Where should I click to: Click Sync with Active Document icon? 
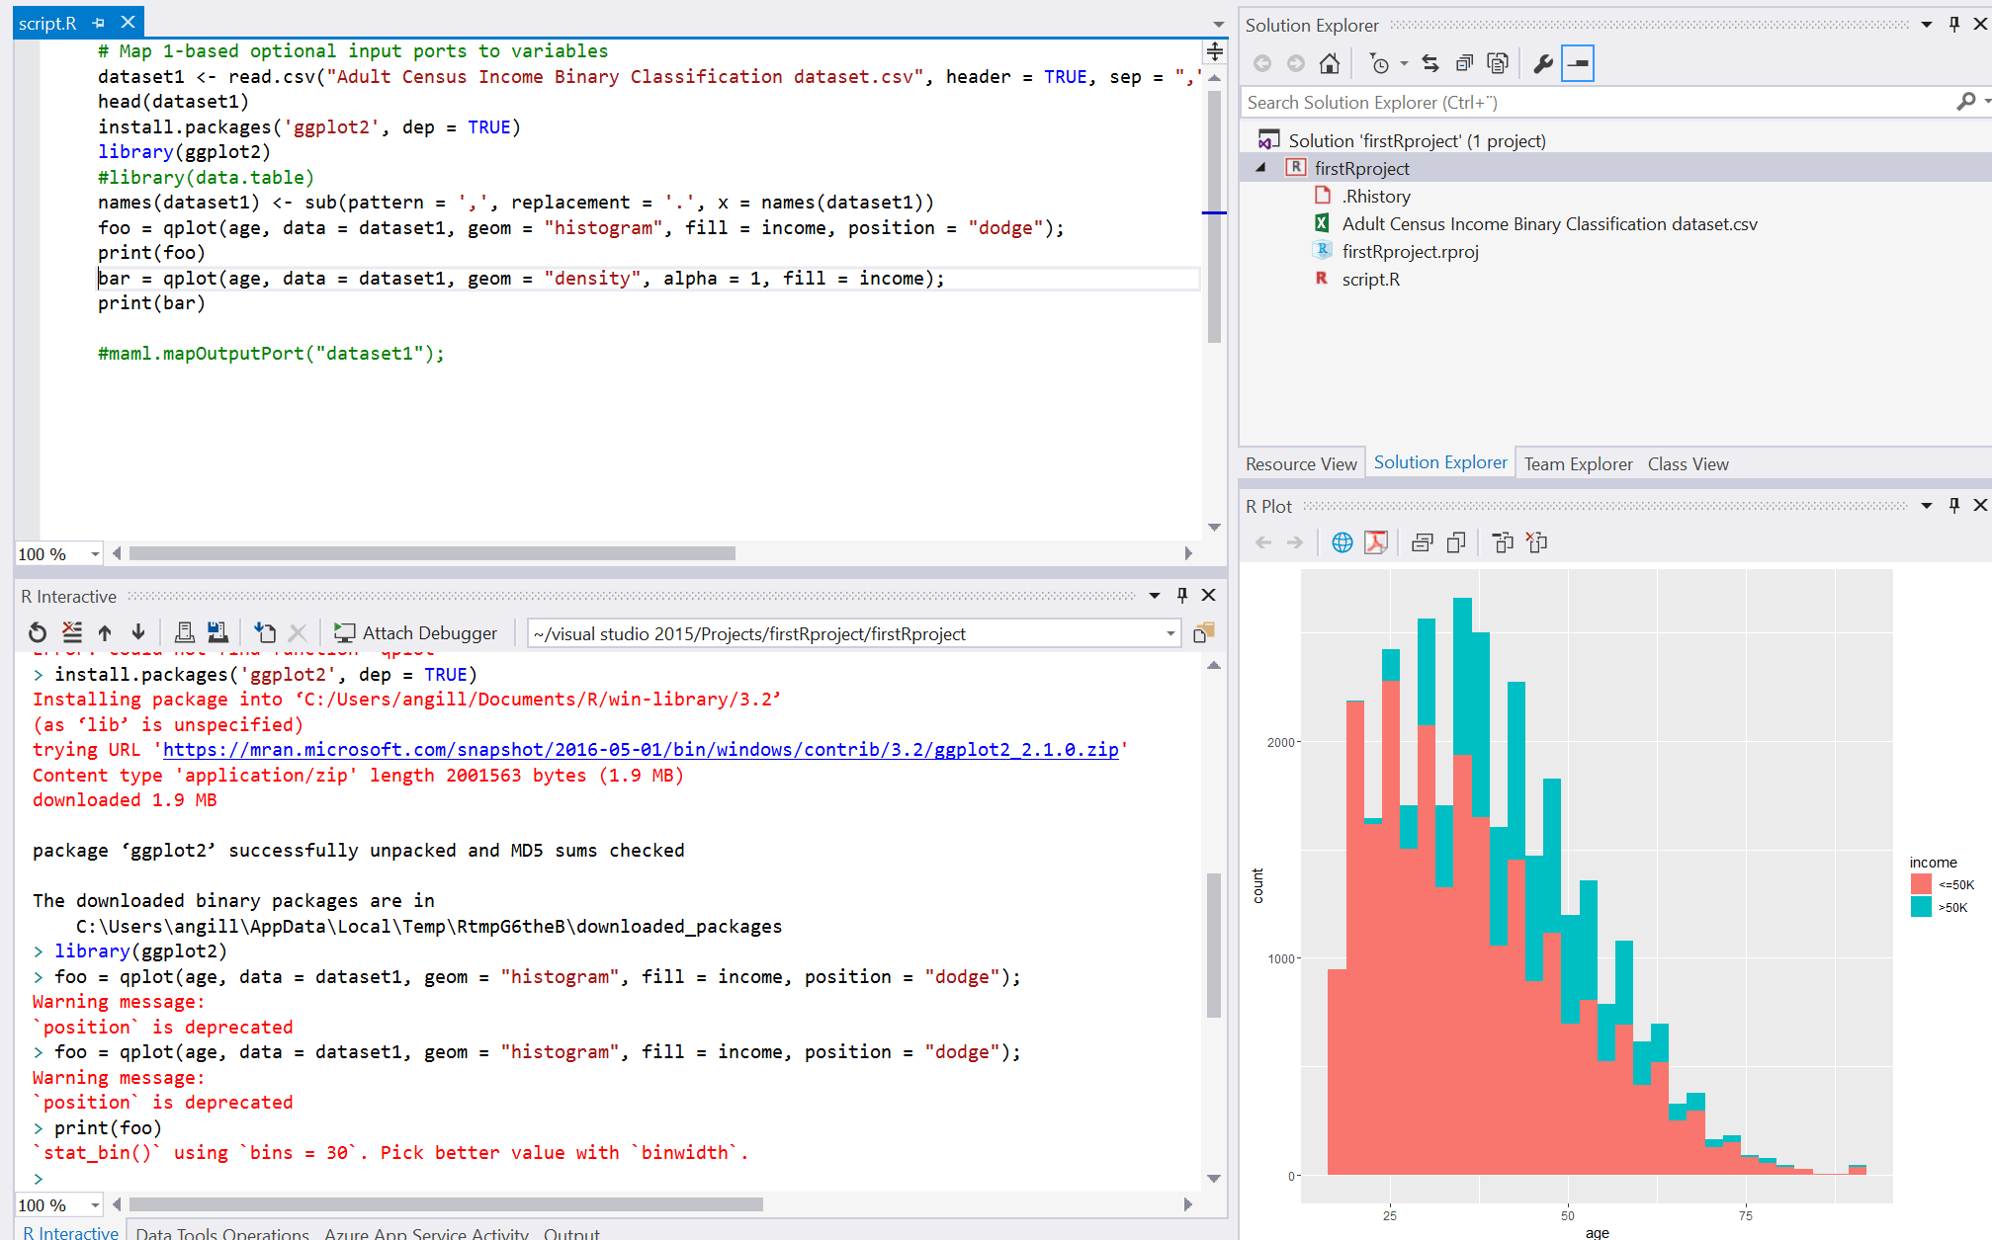[x=1430, y=64]
